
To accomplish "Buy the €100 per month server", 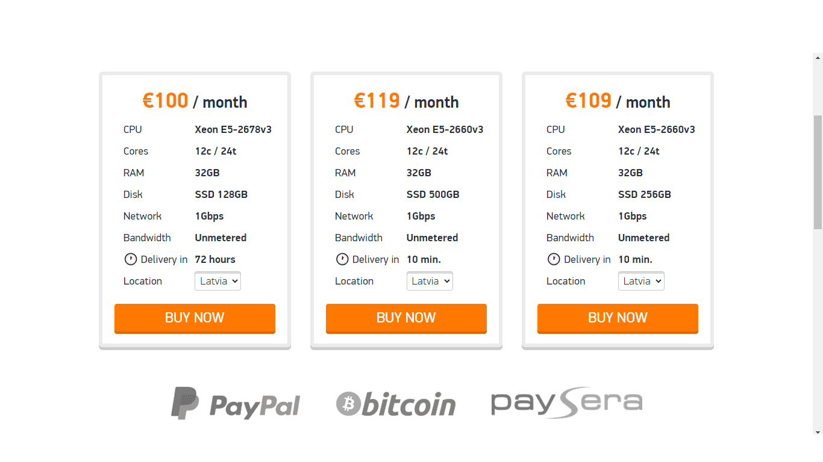I will pos(195,318).
